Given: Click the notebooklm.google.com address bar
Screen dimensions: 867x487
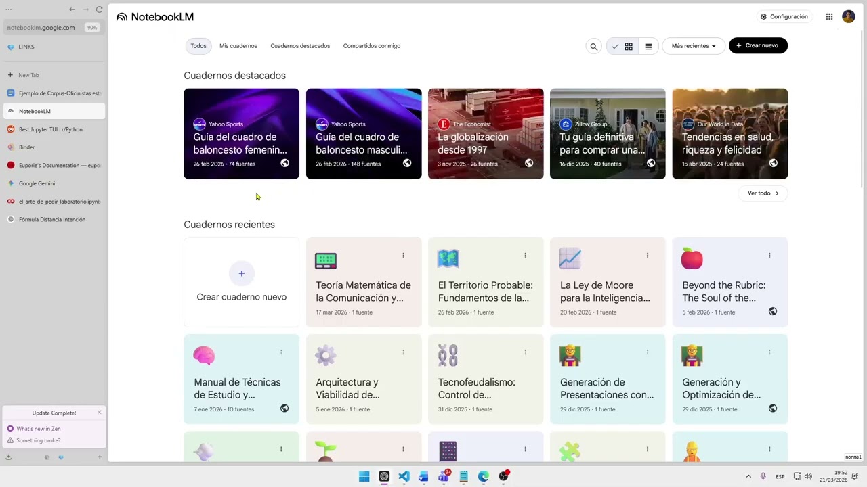Looking at the screenshot, I should (x=54, y=28).
